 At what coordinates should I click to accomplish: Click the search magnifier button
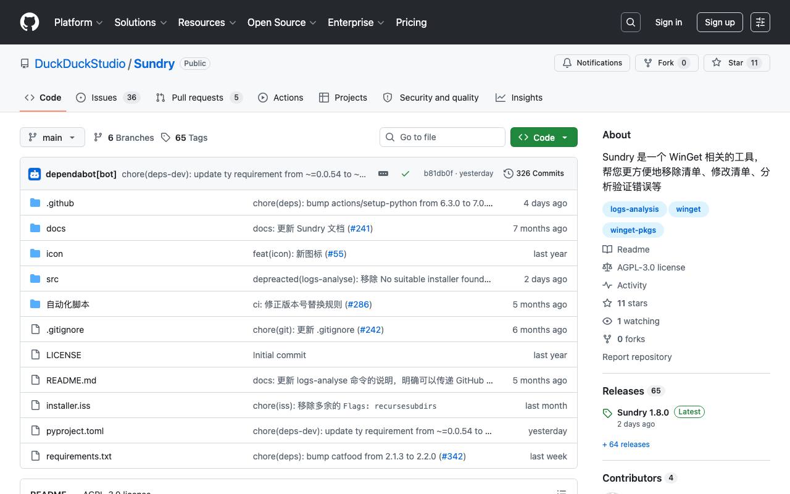tap(631, 22)
